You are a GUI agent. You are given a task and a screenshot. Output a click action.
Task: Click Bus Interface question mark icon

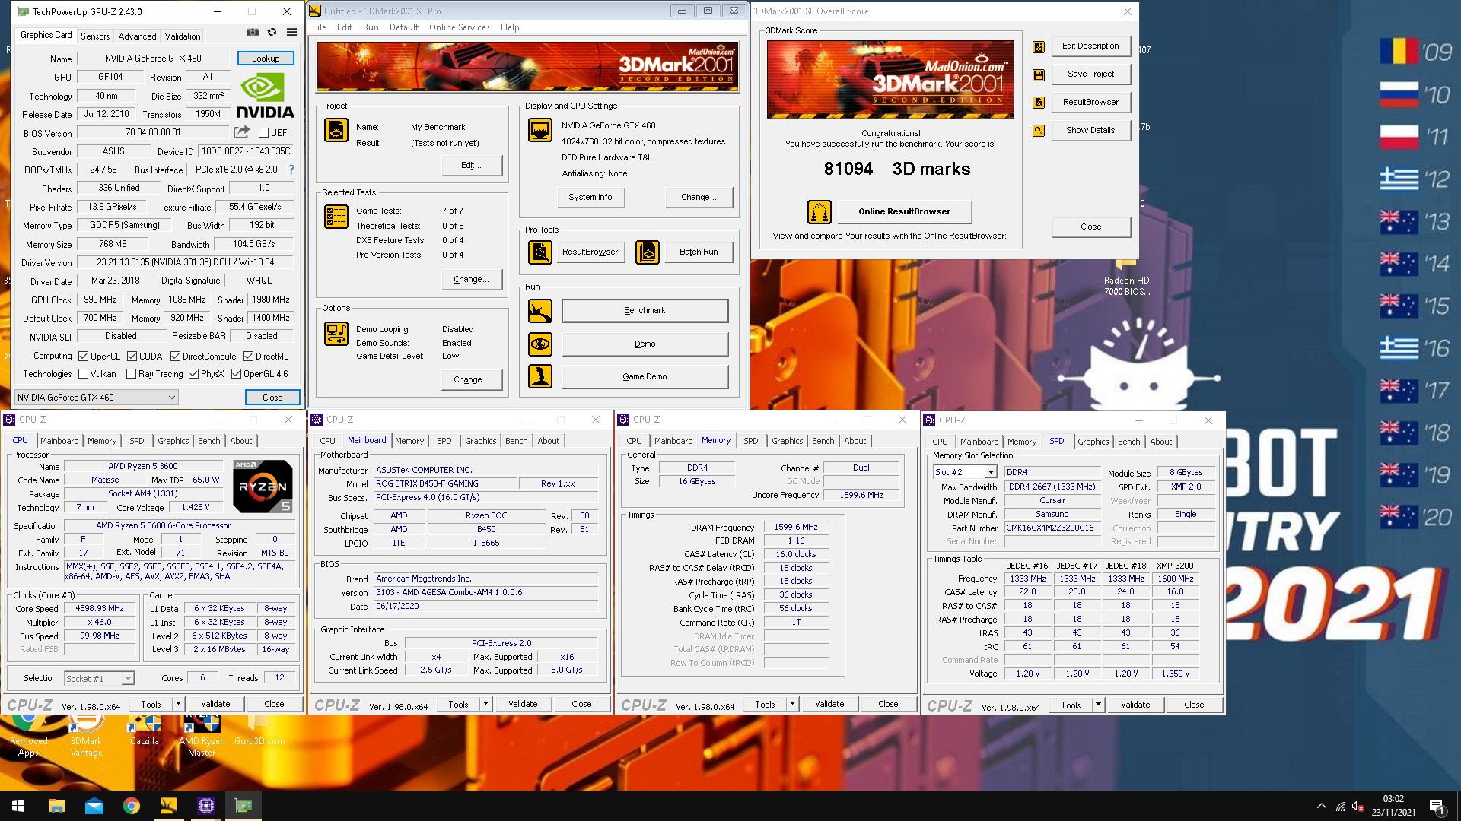tap(291, 170)
